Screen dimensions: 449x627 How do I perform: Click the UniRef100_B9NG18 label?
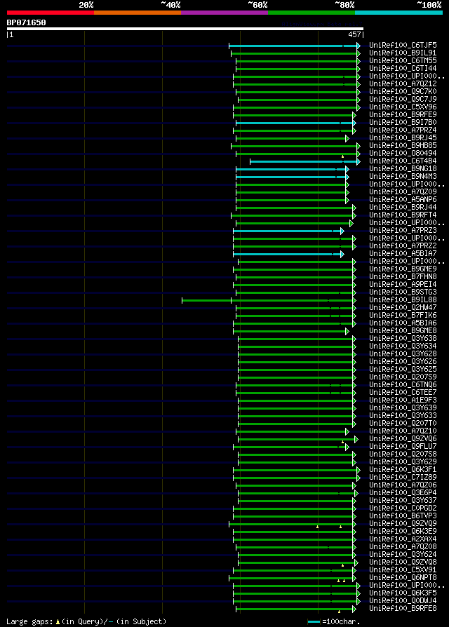(x=403, y=169)
